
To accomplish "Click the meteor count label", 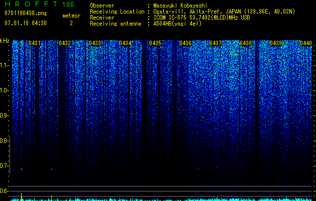I will tap(71, 16).
